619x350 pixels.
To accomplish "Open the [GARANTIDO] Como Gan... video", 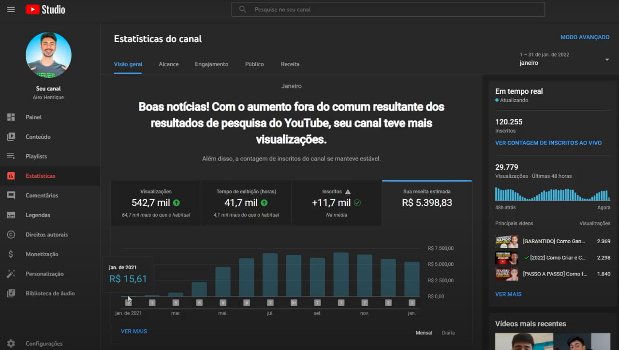I will [x=553, y=241].
